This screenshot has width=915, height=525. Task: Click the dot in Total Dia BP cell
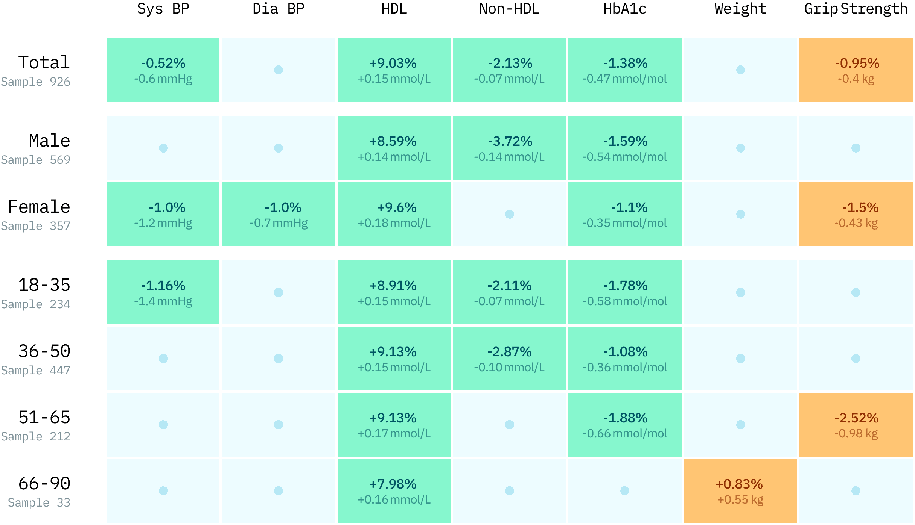point(279,70)
